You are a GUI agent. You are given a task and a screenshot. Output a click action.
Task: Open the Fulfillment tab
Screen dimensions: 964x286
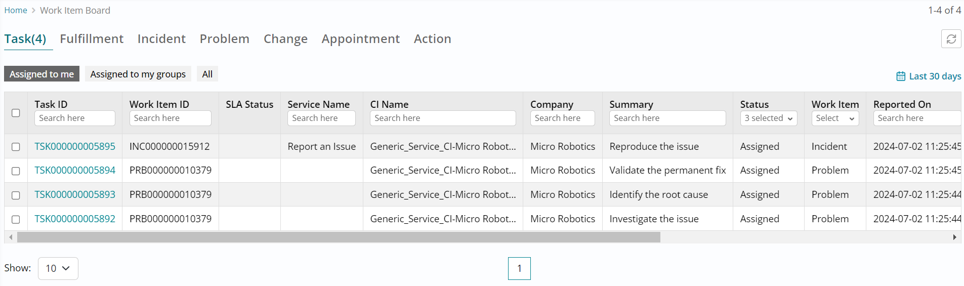[x=92, y=39]
